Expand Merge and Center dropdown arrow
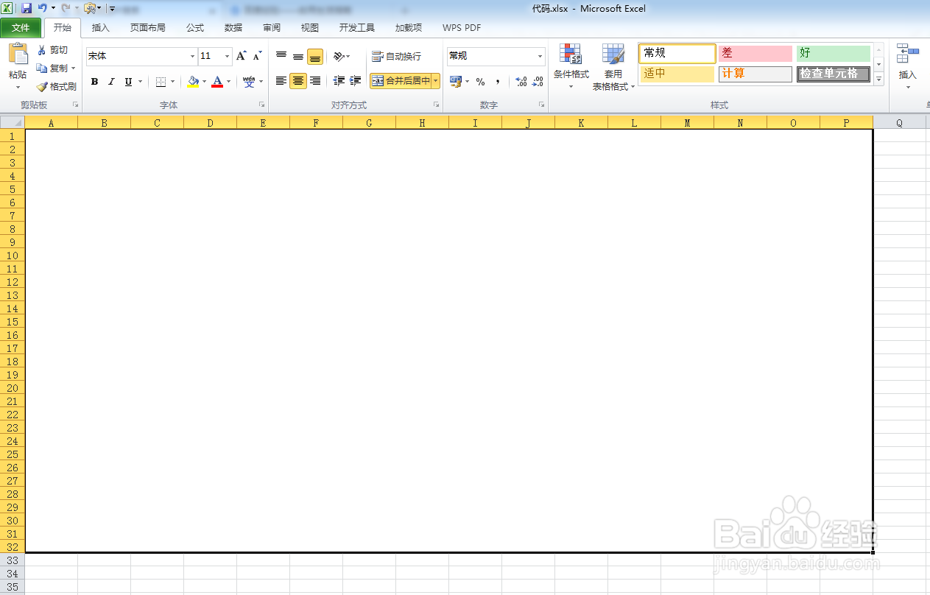This screenshot has width=930, height=595. 436,81
